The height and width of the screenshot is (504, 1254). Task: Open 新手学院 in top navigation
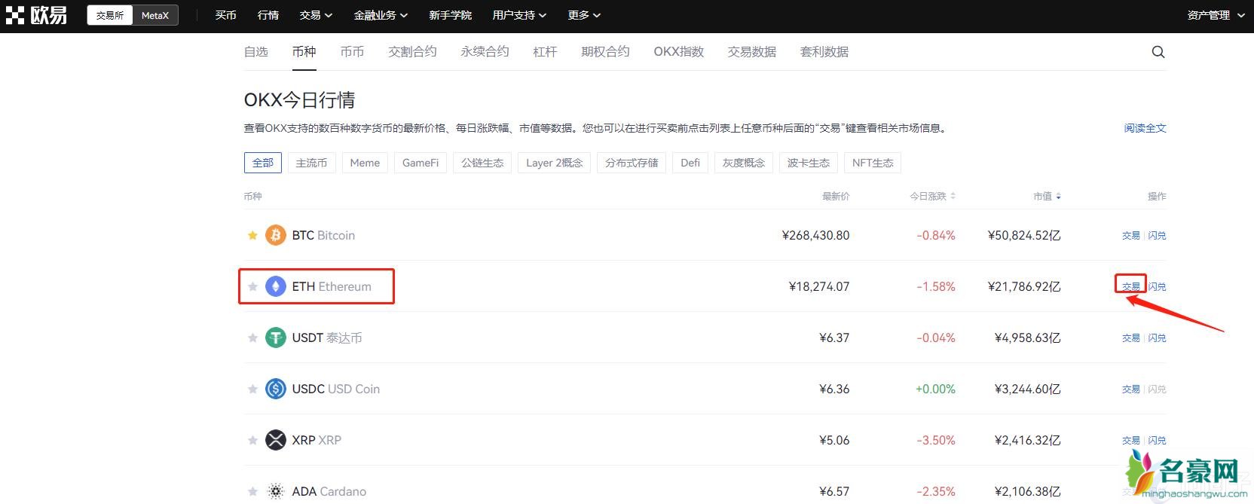[450, 15]
